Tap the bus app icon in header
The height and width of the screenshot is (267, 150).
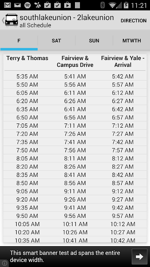(12, 20)
